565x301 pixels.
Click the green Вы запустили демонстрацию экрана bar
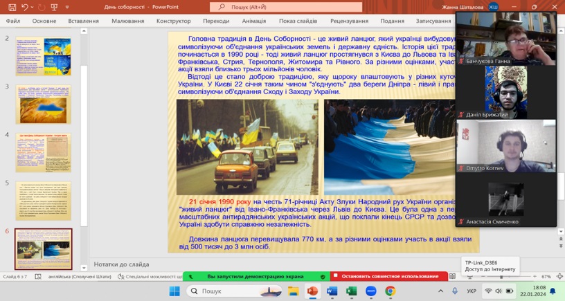coord(255,276)
